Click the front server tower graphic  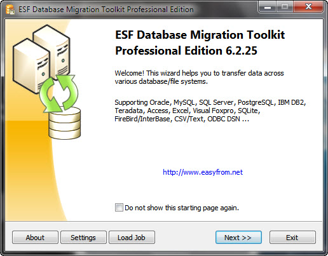click(31, 65)
